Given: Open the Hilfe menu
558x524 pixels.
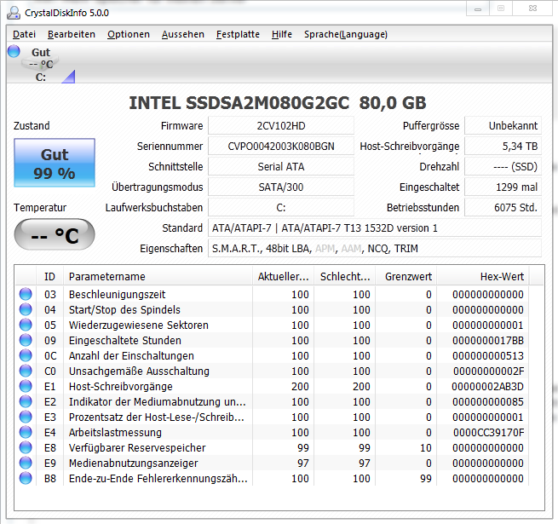Looking at the screenshot, I should [x=281, y=34].
